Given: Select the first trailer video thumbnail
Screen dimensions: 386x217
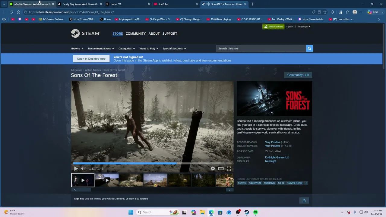Looking at the screenshot, I should pyautogui.click(x=83, y=180).
